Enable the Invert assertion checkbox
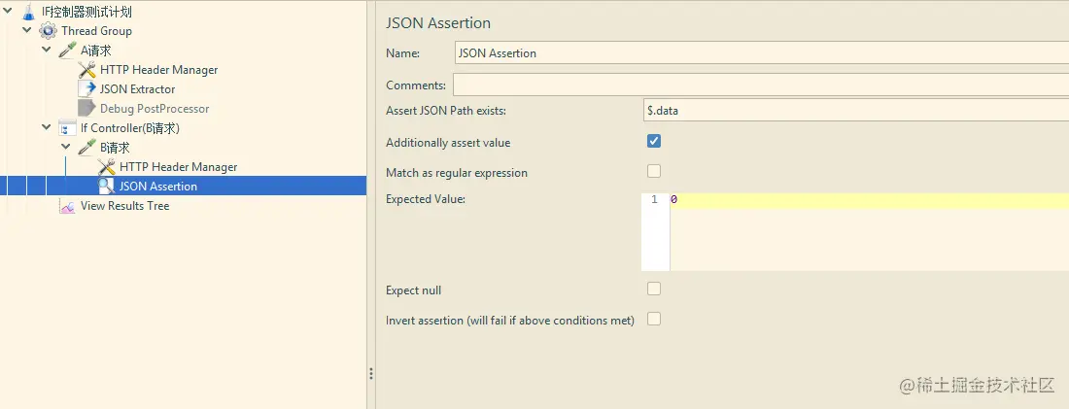This screenshot has height=409, width=1069. [654, 319]
